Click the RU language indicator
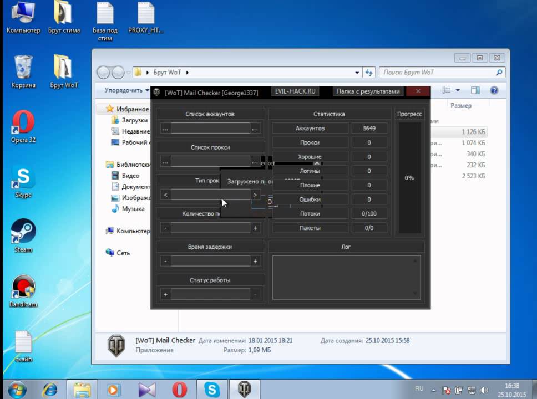The image size is (537, 399). click(x=419, y=388)
